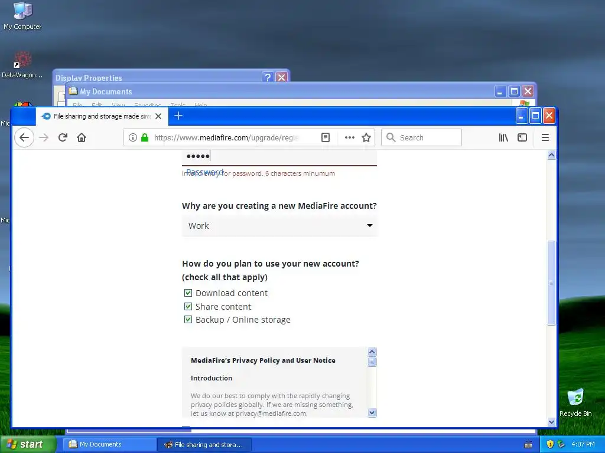The height and width of the screenshot is (453, 605).
Task: Show the Firefox sidebars icon
Action: pyautogui.click(x=522, y=137)
